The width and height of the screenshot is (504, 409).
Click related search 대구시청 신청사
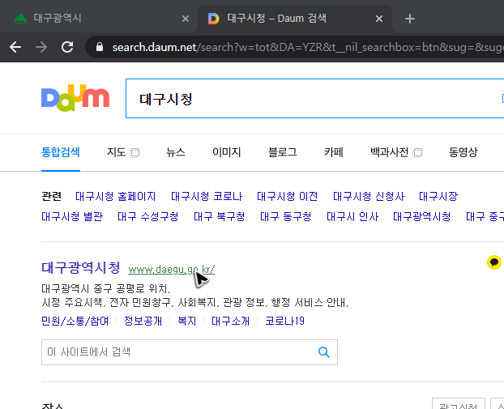(369, 196)
